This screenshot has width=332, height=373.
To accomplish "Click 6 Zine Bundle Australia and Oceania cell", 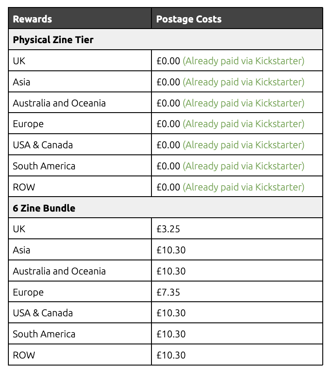I will tap(80, 271).
